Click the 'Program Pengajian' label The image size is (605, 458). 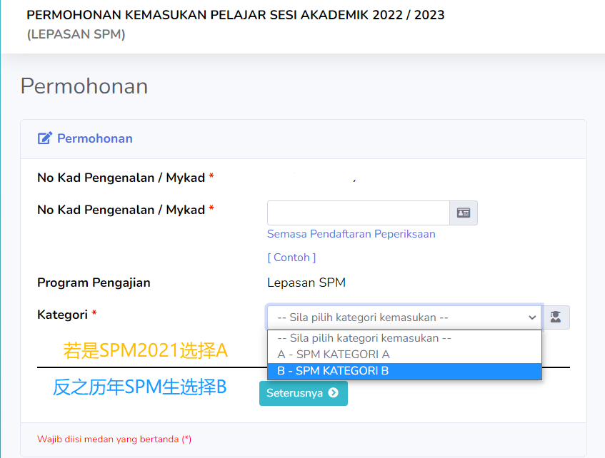coord(94,283)
